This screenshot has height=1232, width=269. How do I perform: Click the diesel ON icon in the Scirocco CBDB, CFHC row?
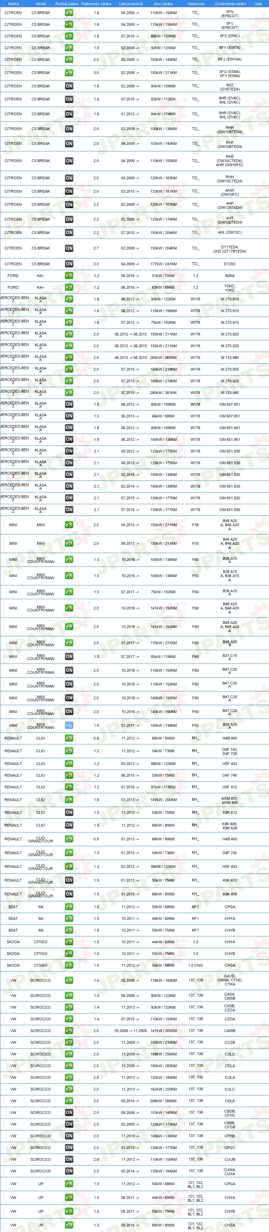(69, 1113)
